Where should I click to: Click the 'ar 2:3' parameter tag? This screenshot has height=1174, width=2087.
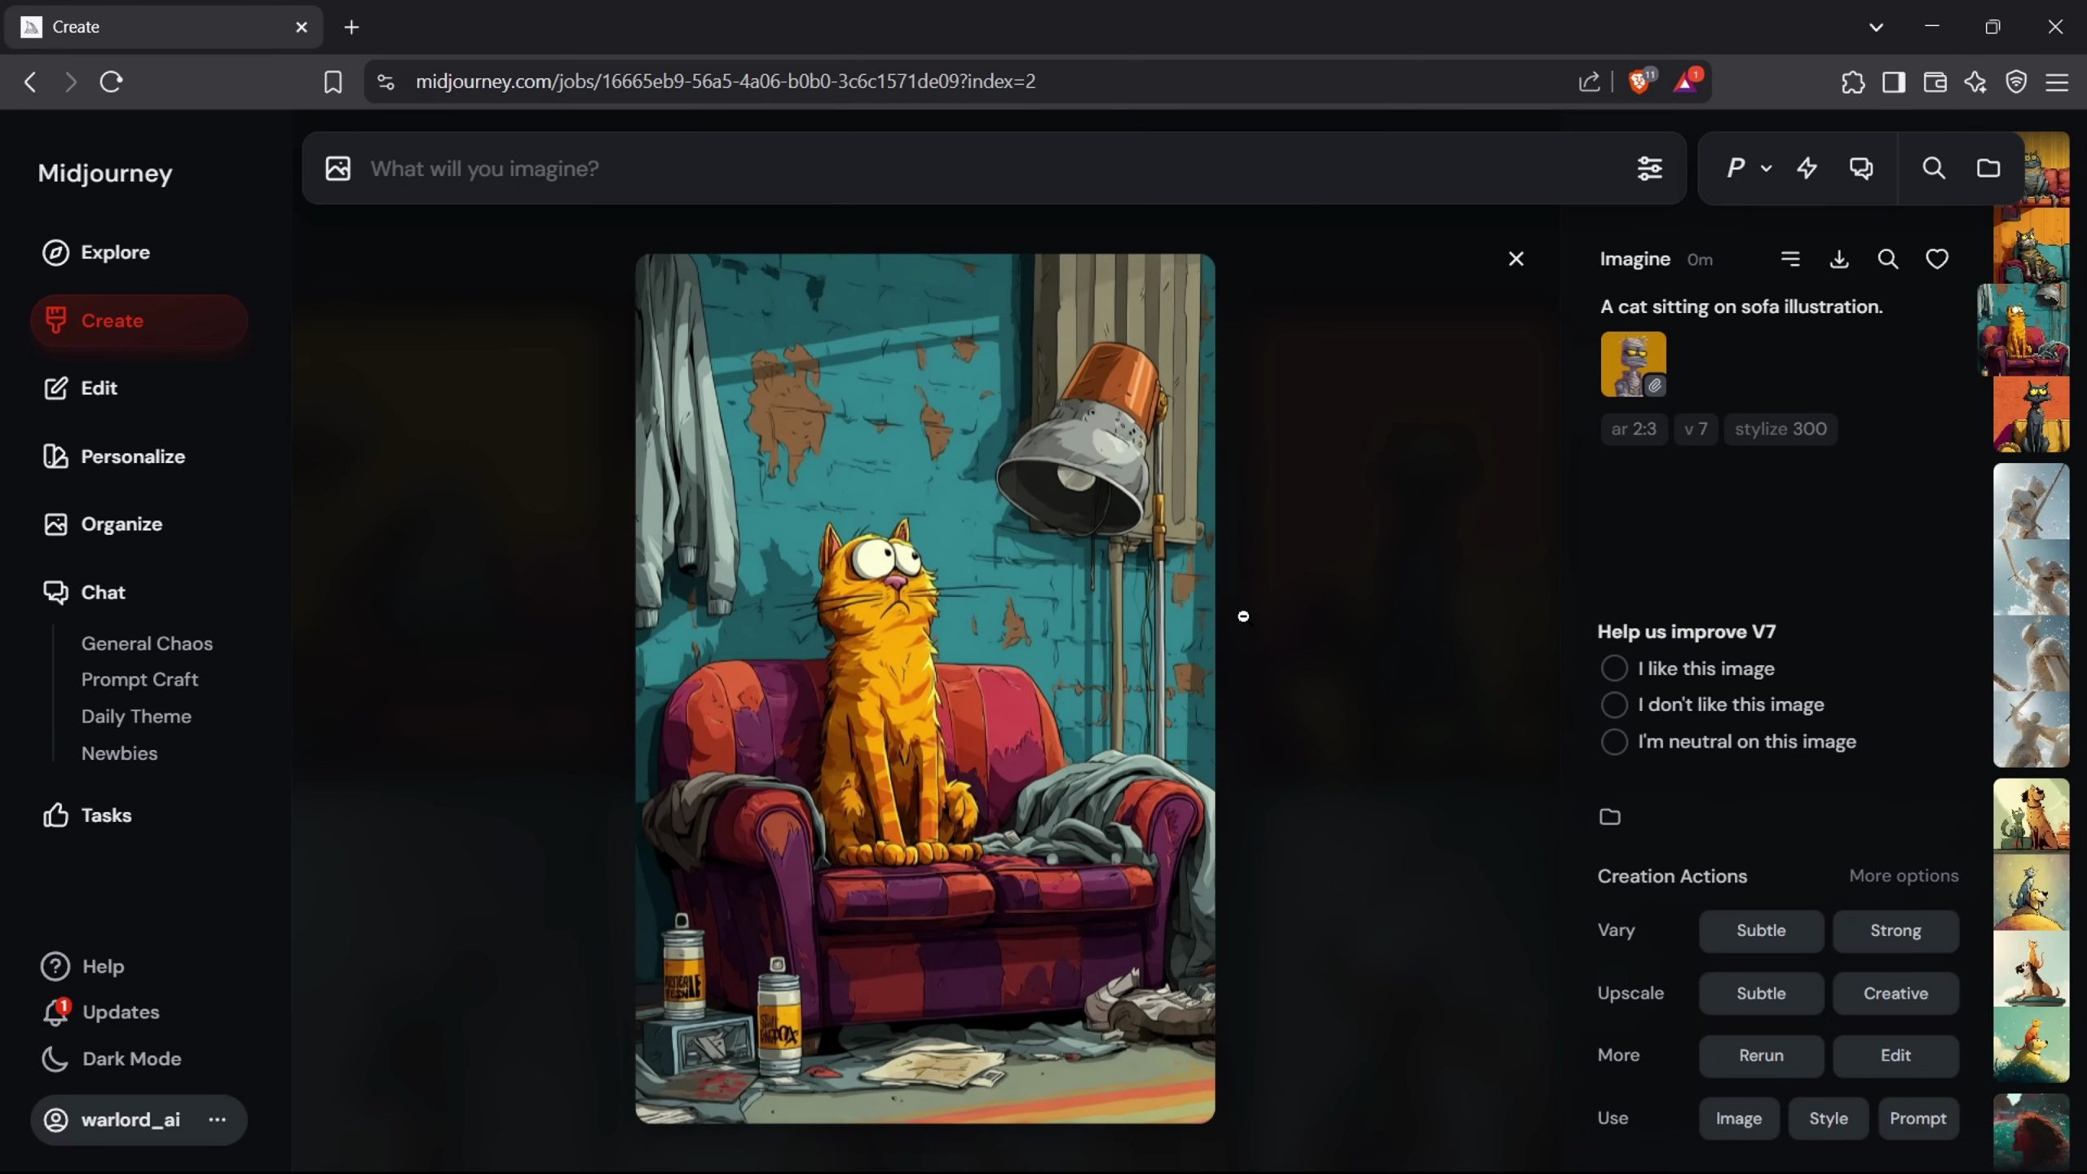(1633, 429)
